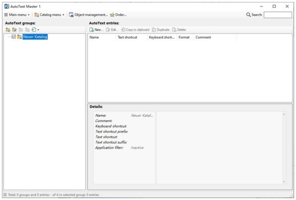The image size is (296, 200).
Task: Click the Order basket icon
Action: coord(112,15)
